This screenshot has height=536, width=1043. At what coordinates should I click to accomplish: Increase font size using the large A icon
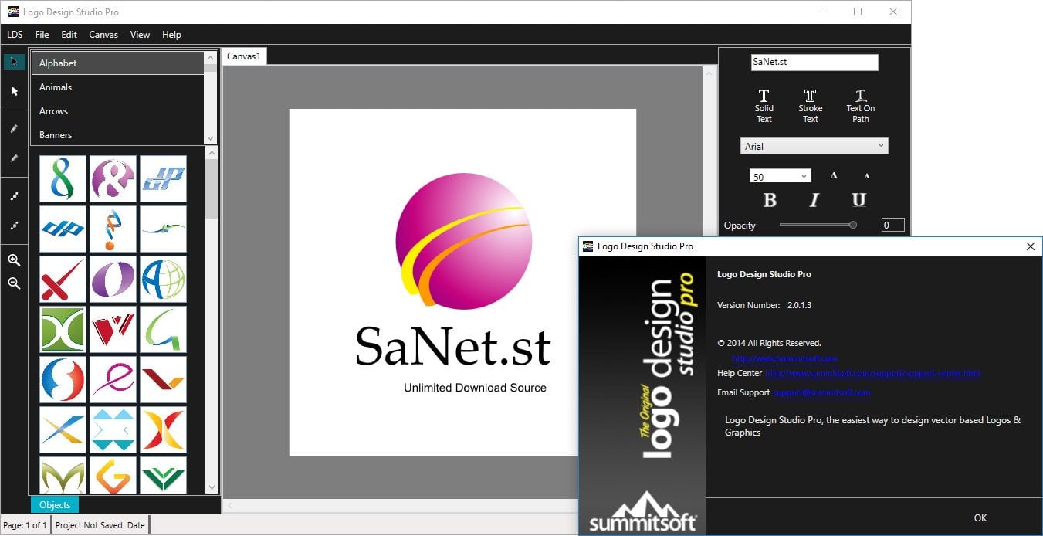click(x=833, y=175)
